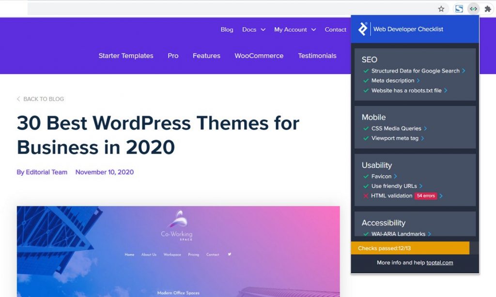This screenshot has height=297, width=496.
Task: Open the Web Developer Checklist extension icon
Action: 473,8
